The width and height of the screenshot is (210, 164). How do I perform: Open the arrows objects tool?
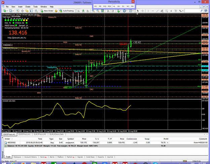[180, 11]
